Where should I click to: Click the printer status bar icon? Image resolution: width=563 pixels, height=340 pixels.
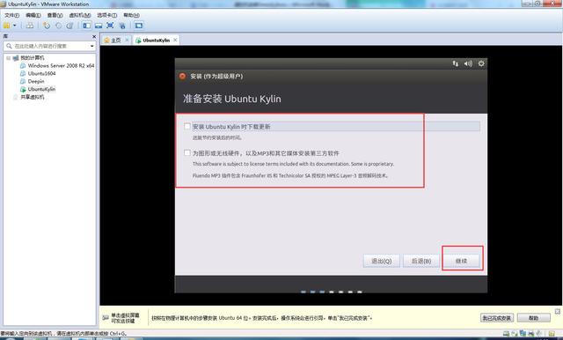pyautogui.click(x=531, y=334)
